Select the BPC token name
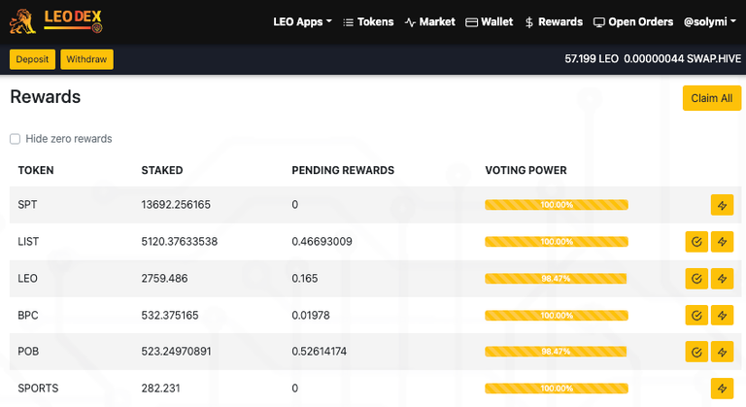This screenshot has height=407, width=746. pyautogui.click(x=27, y=315)
